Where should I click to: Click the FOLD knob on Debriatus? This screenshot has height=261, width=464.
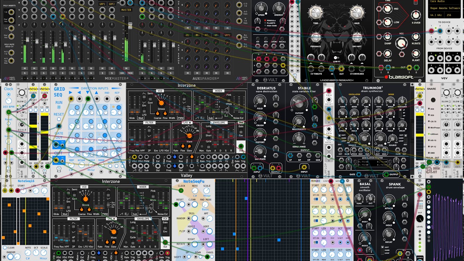[260, 101]
